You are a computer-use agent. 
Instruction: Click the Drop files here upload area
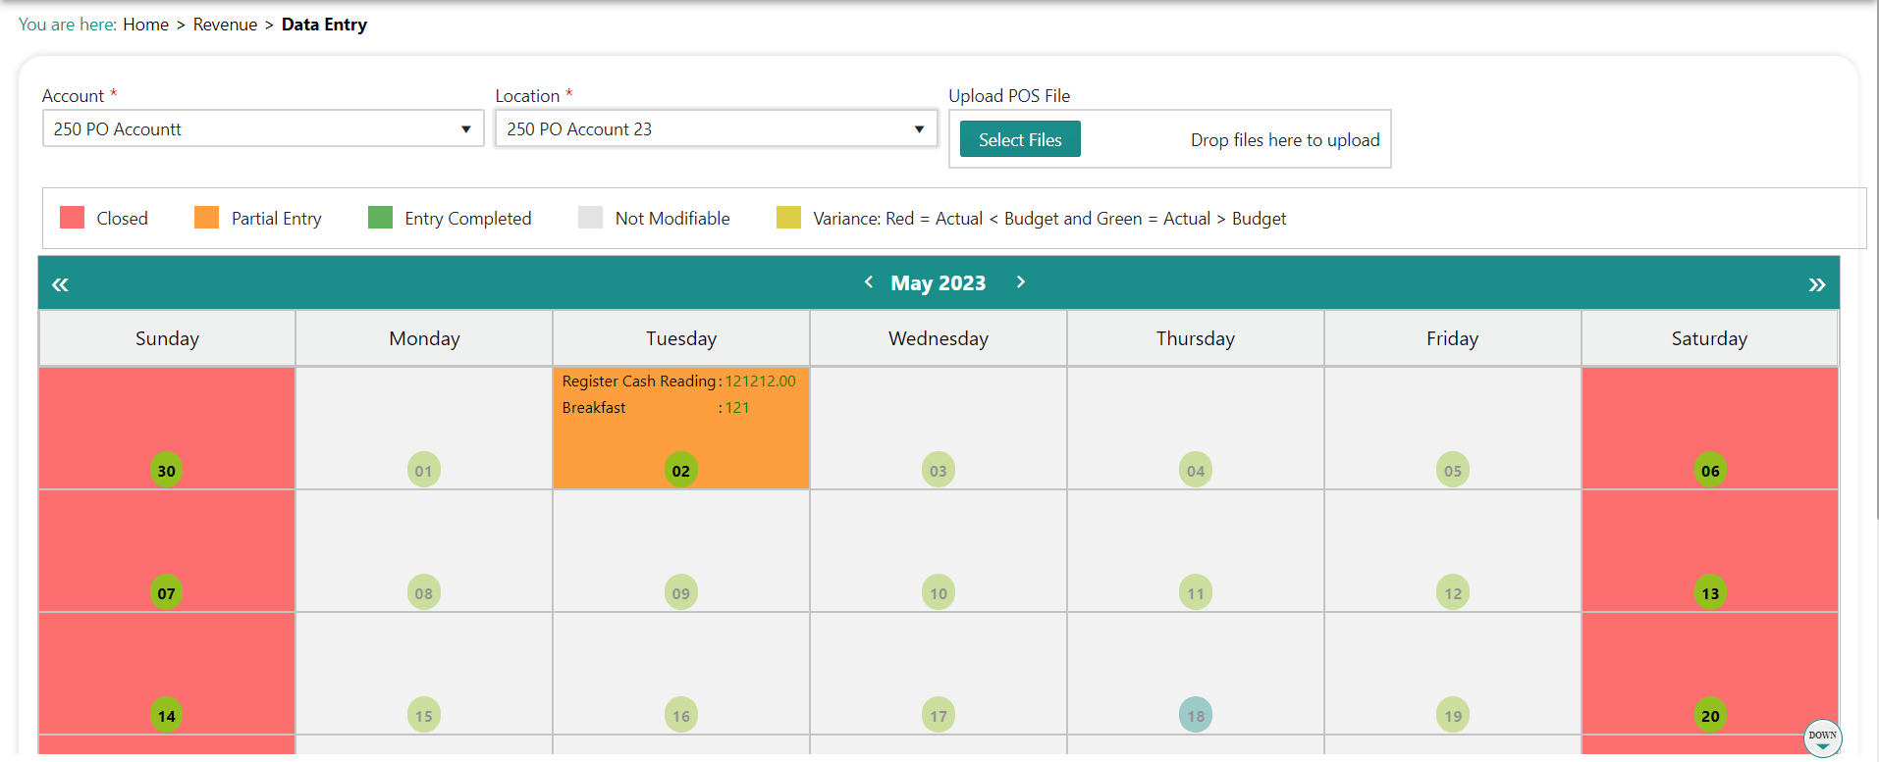tap(1284, 140)
